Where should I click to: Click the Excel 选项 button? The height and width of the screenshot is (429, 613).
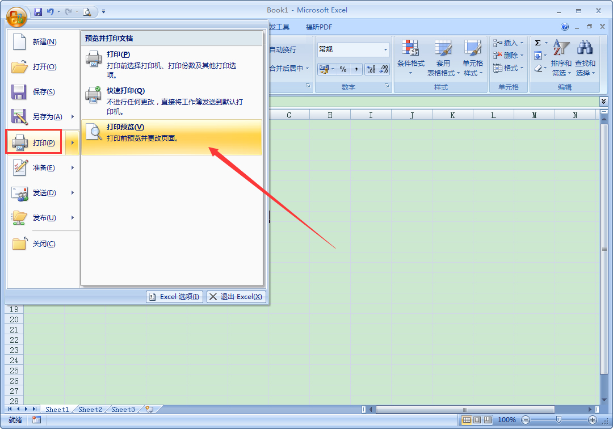174,296
